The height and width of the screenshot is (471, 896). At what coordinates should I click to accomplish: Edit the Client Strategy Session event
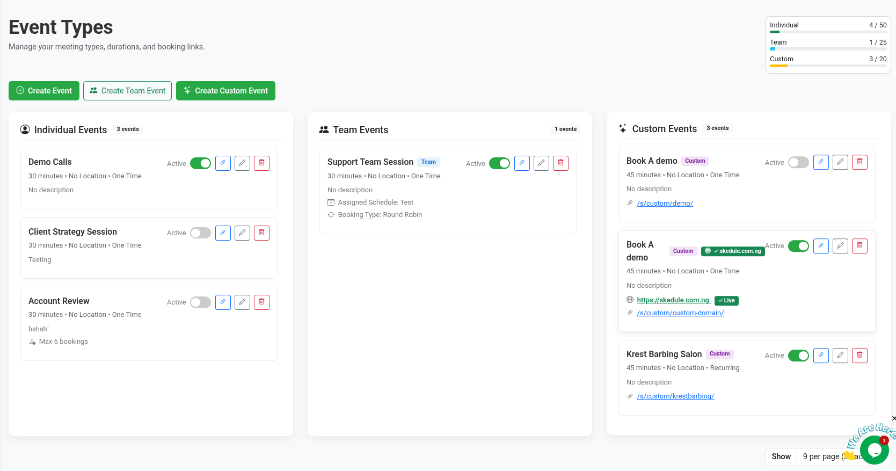tap(242, 233)
